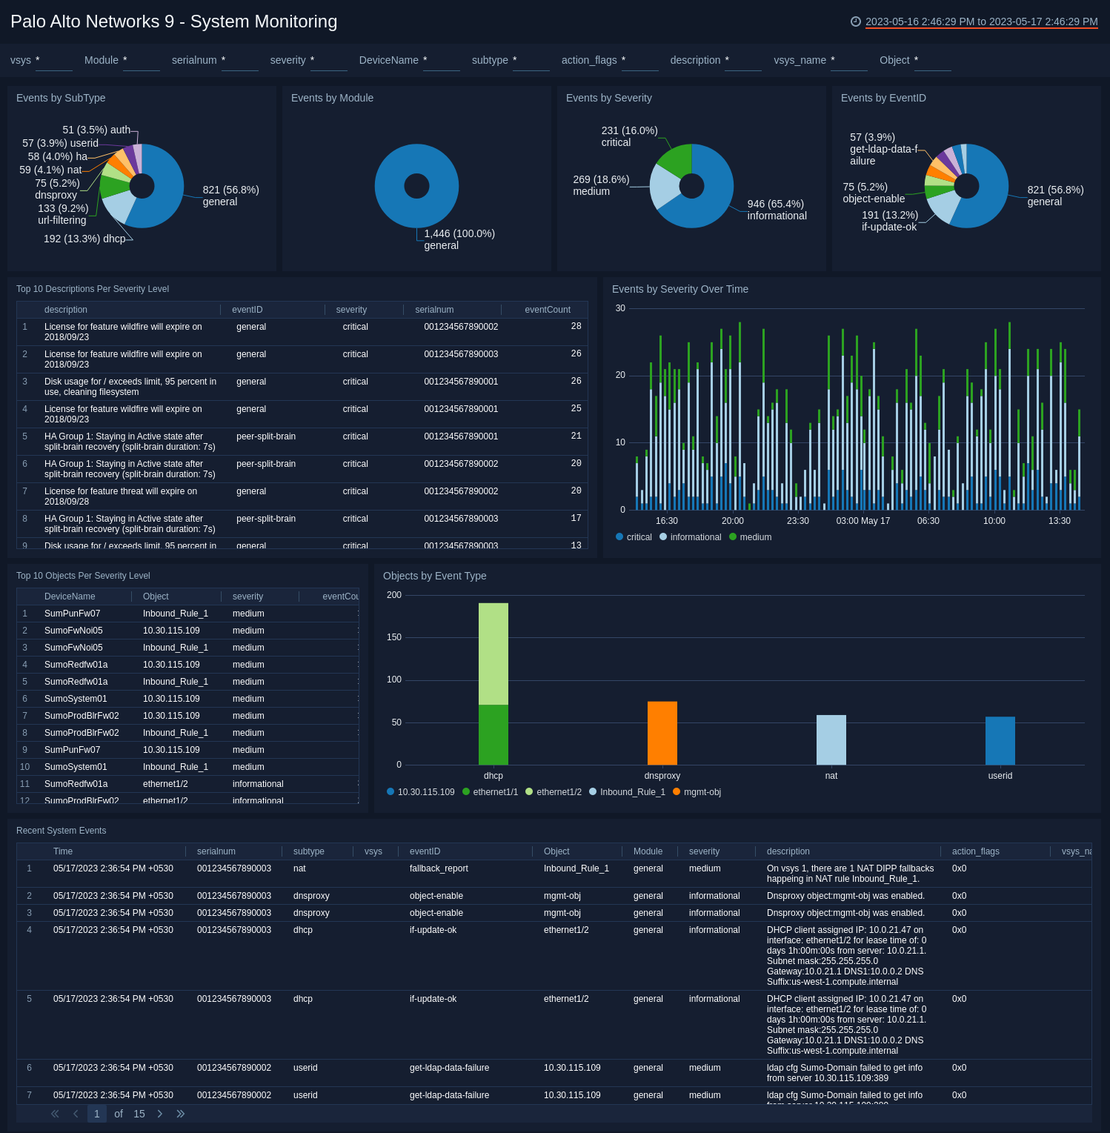This screenshot has width=1110, height=1133.
Task: Open the Object filter dropdown
Action: coord(932,63)
